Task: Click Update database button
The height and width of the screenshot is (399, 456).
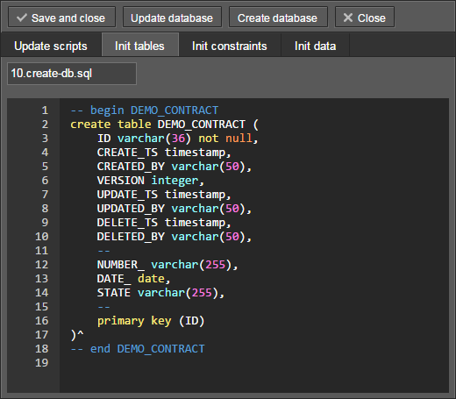Action: 172,18
